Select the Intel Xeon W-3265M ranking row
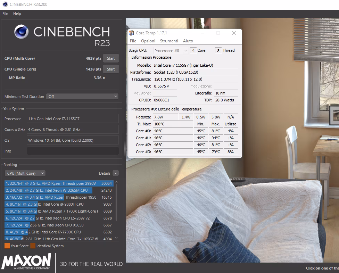This screenshot has height=273, width=339. coord(59,190)
